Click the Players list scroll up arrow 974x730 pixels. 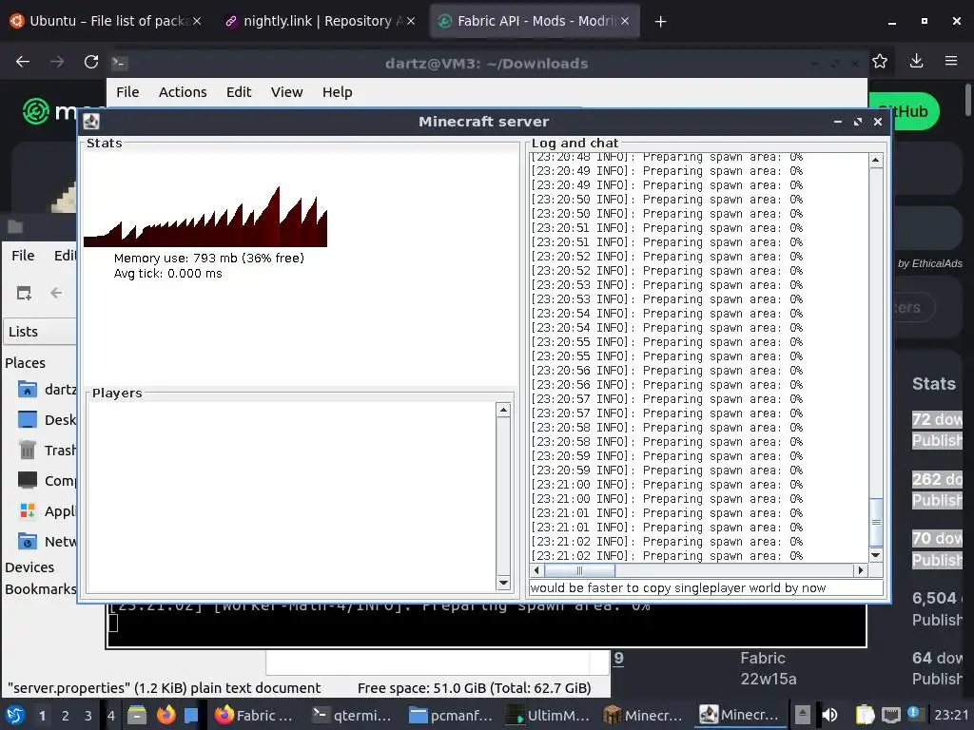pos(504,410)
